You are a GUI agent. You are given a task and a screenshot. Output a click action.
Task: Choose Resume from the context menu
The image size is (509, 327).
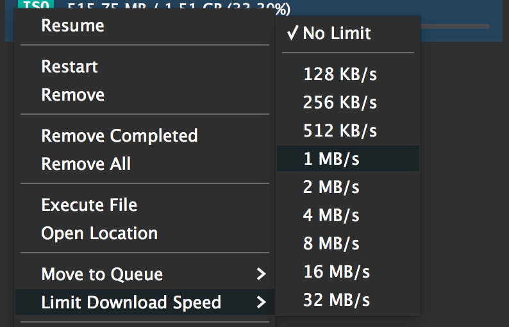pos(72,26)
